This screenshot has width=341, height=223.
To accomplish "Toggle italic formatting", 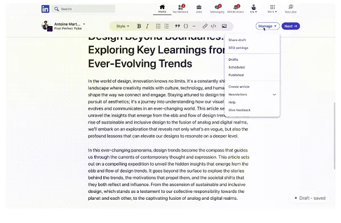I will [x=147, y=26].
